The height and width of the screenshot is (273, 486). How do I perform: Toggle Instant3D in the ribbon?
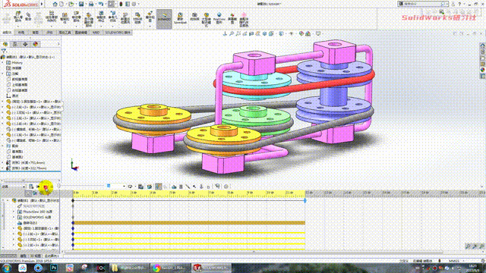pyautogui.click(x=164, y=18)
